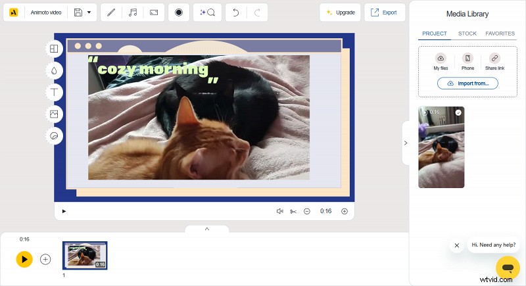Select the cozy morning text on canvas
Image resolution: width=526 pixels, height=286 pixels.
coord(153,70)
